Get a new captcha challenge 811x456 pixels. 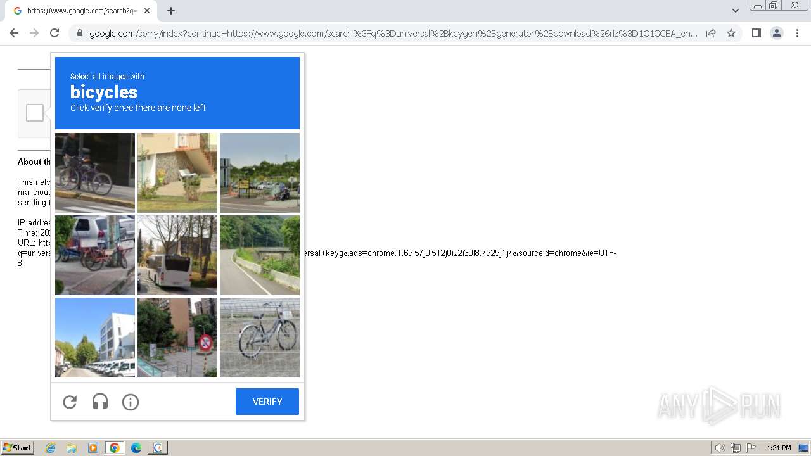70,402
